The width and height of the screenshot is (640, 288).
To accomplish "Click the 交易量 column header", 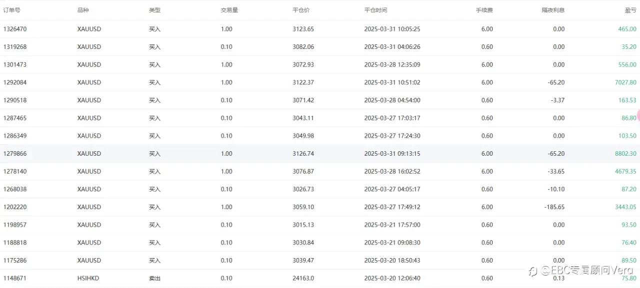I will coord(229,10).
